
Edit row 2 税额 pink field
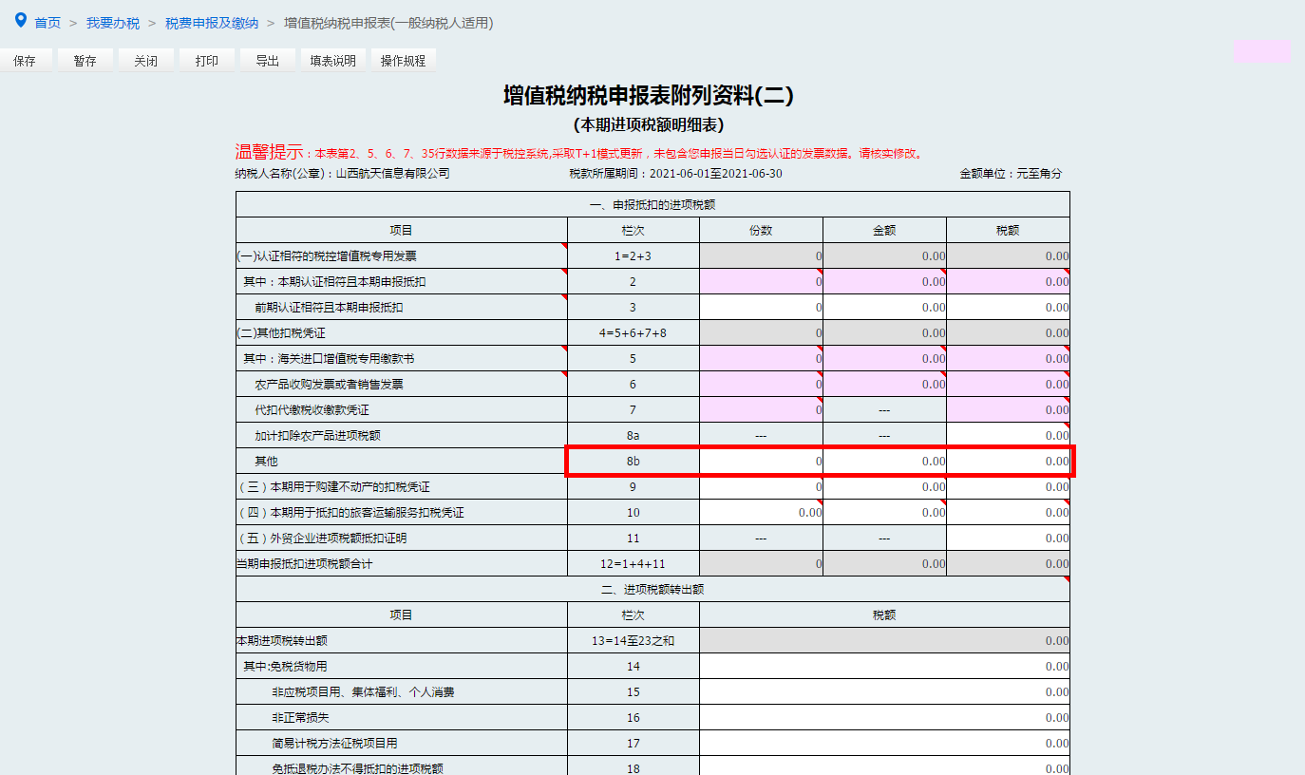(x=1009, y=282)
